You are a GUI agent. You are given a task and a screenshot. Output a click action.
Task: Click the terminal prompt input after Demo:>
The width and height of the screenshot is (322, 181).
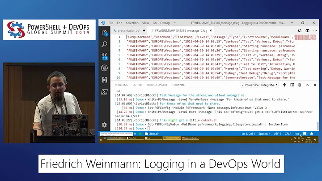tap(148, 128)
